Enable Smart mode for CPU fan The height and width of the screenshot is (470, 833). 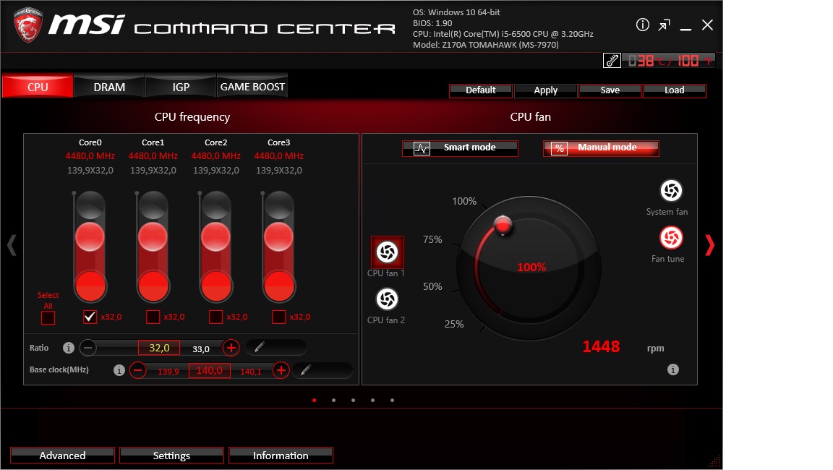(x=460, y=148)
